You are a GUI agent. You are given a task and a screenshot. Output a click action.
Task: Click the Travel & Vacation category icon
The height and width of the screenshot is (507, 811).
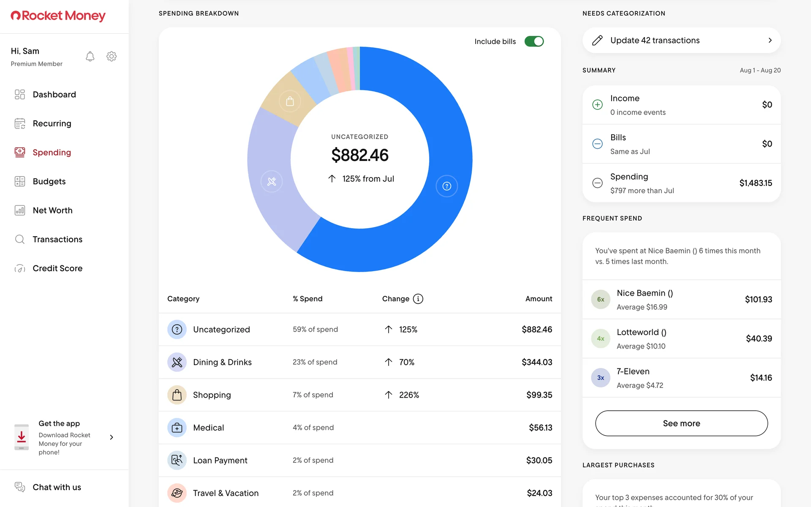click(177, 493)
